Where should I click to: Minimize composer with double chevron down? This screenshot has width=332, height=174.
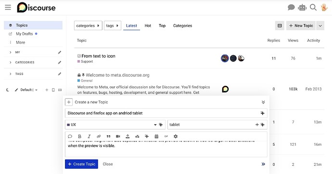point(263,102)
